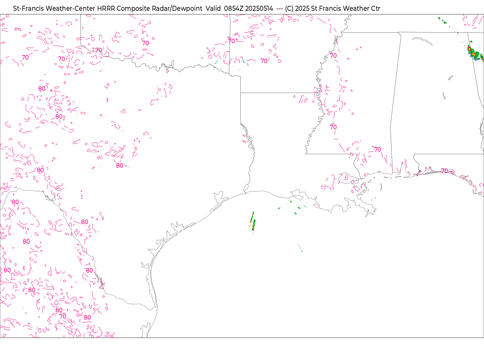Click the red-cored storm cluster on the Alabama-Georgia border
484x352 pixels.
coord(475,53)
